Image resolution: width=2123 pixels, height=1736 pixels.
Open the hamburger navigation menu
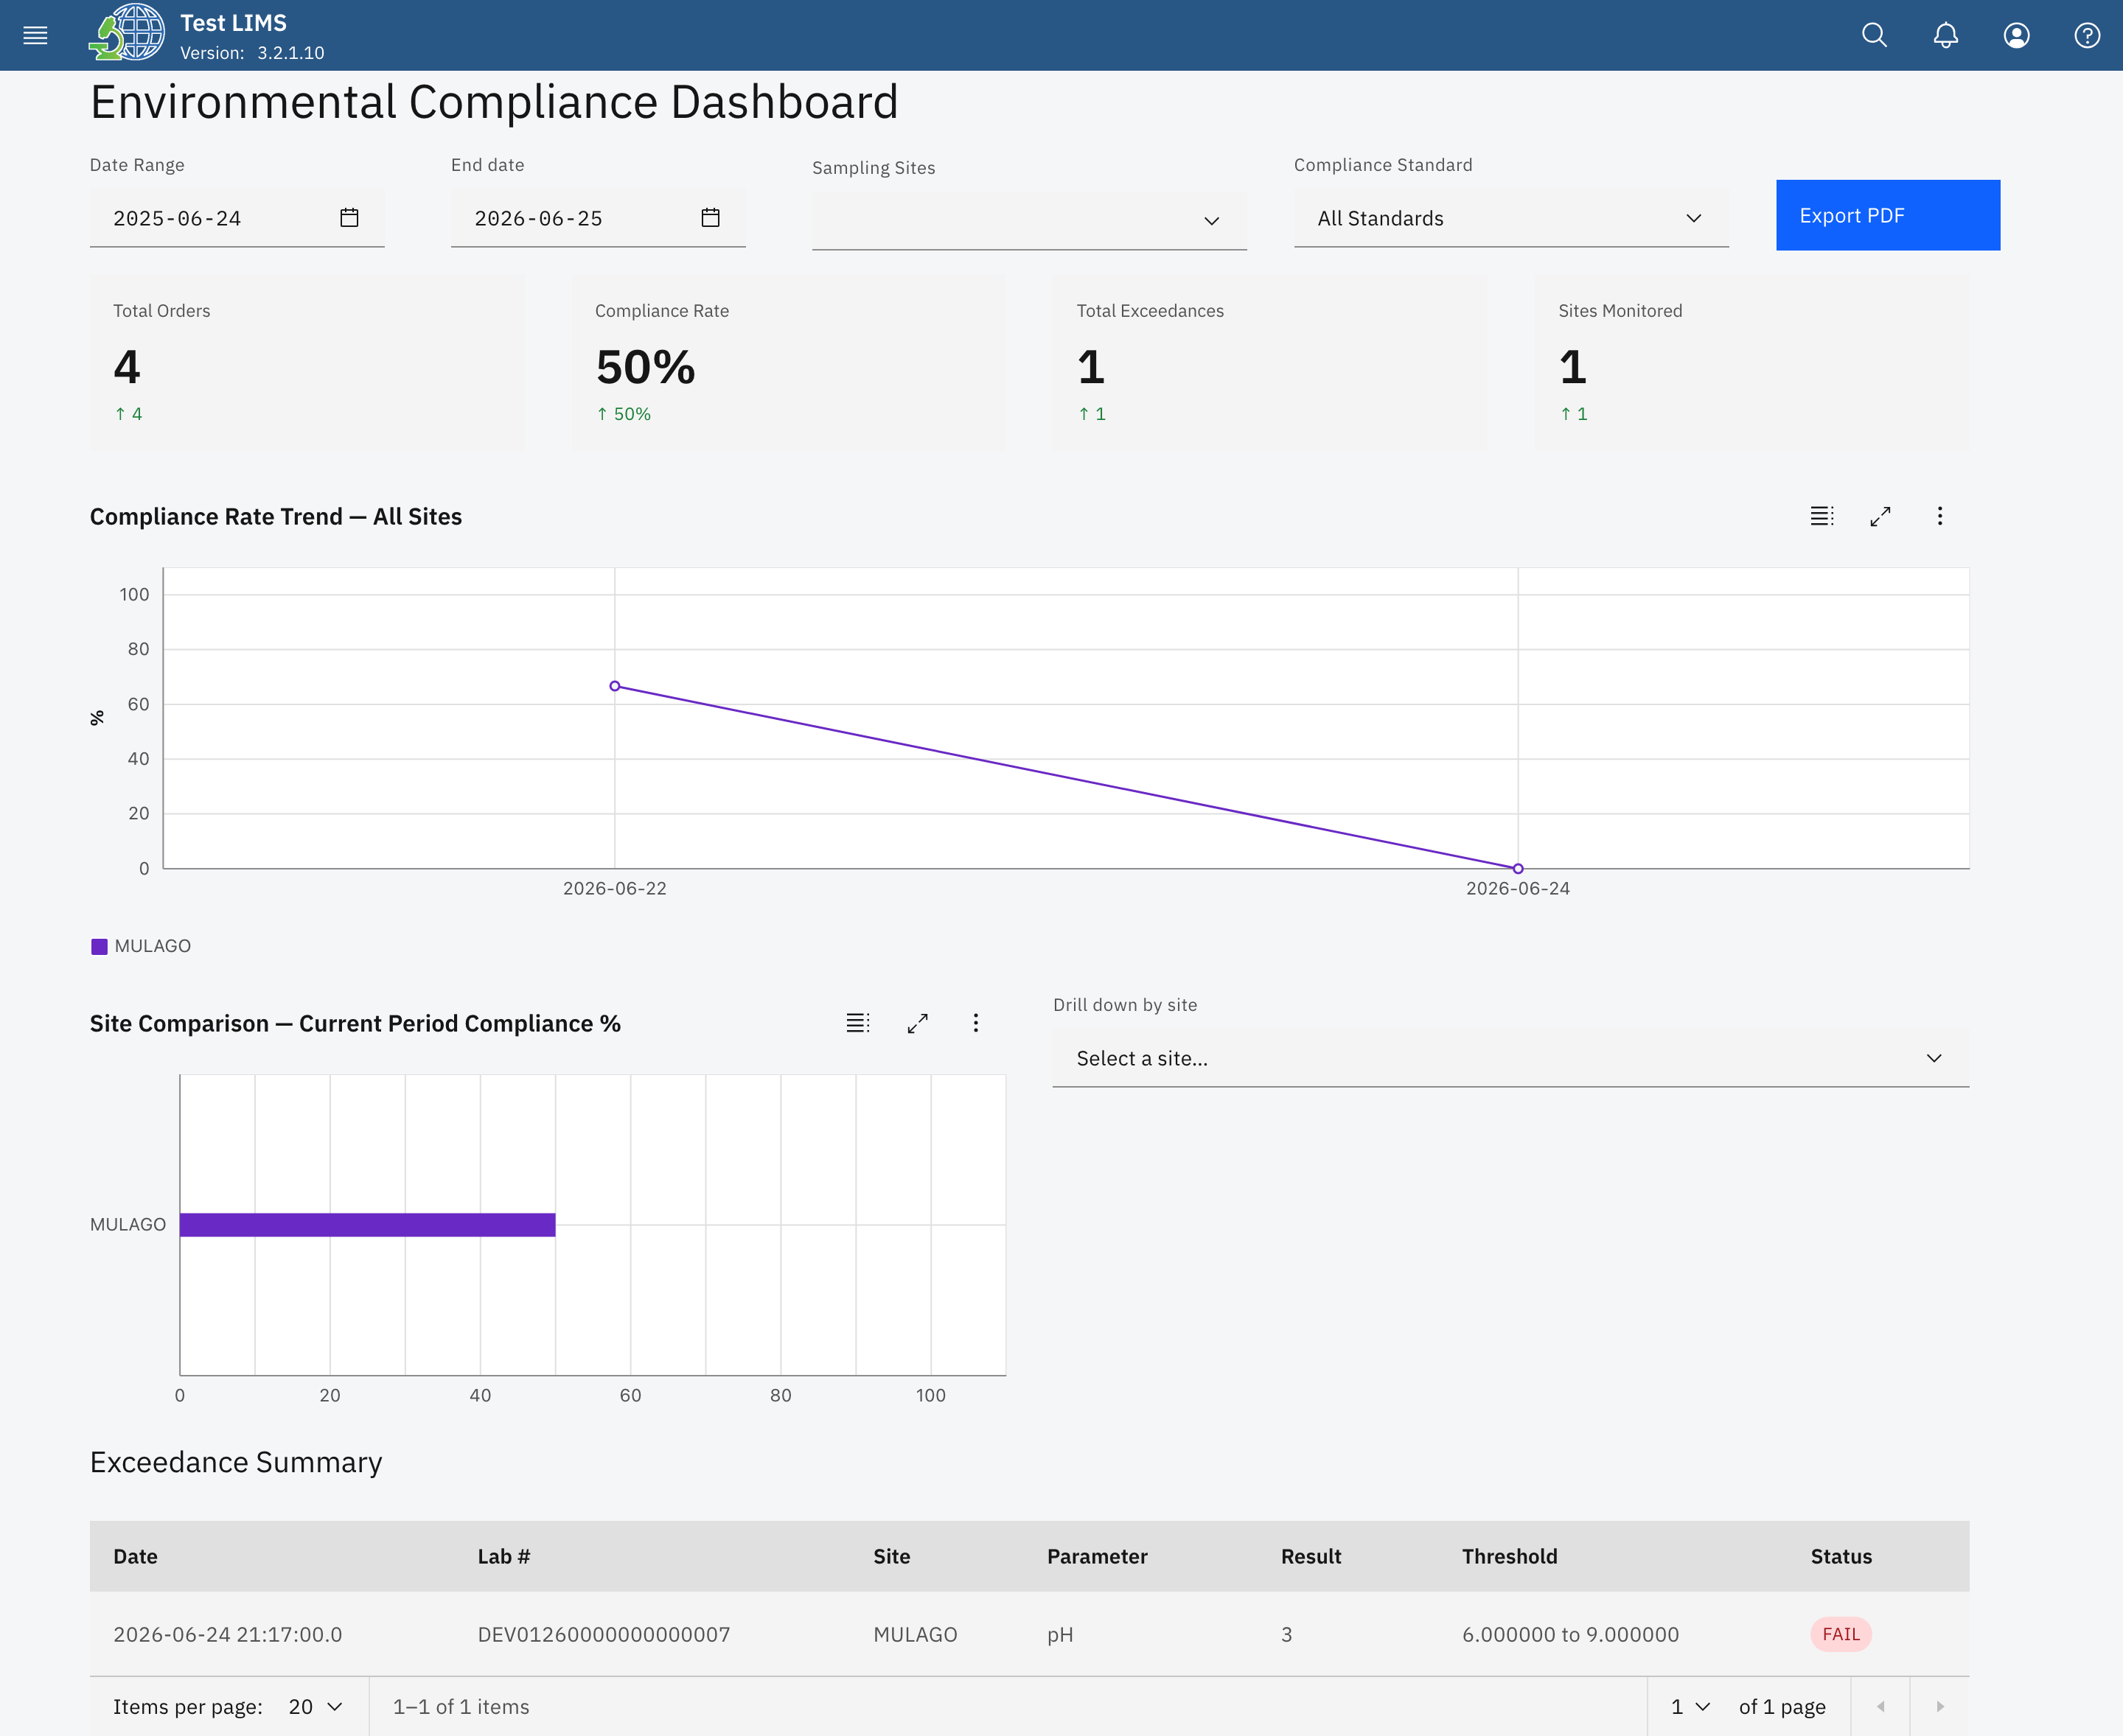coord(35,35)
